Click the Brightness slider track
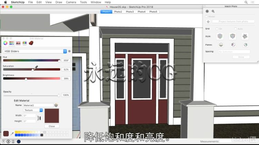This screenshot has height=145, width=259. pyautogui.click(x=31, y=78)
